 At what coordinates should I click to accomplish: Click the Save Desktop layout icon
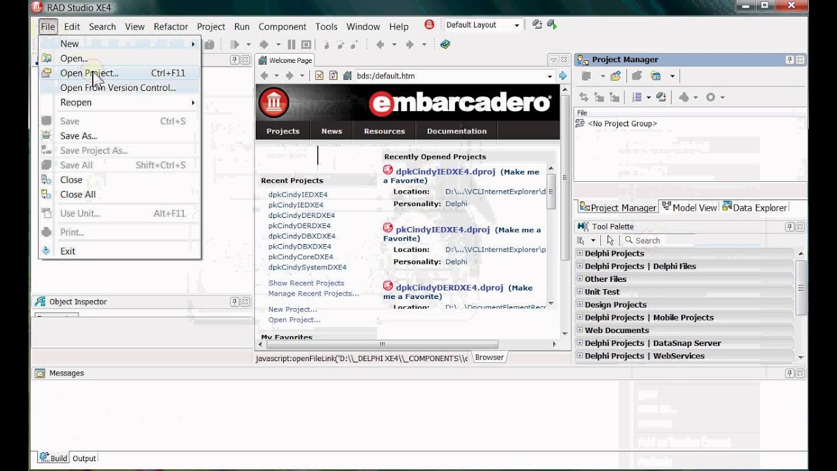point(537,25)
